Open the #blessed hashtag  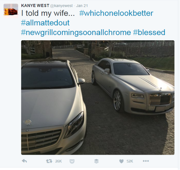149,32
